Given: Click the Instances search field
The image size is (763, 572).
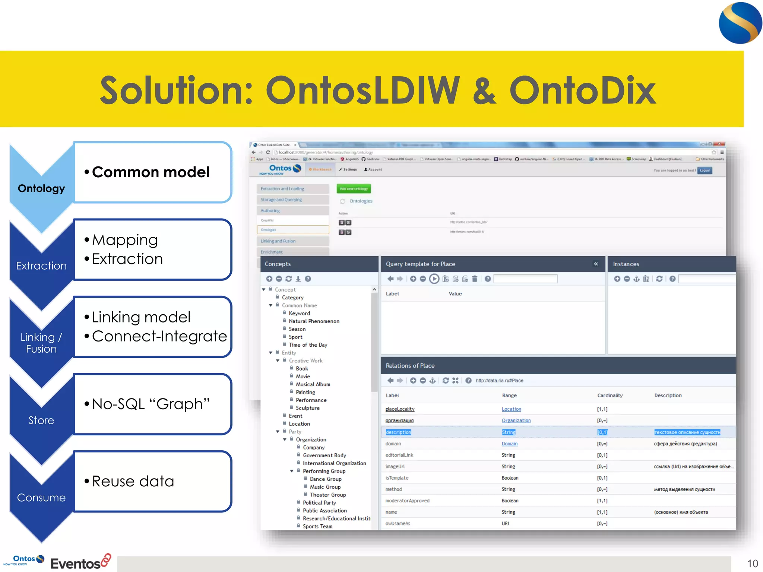Looking at the screenshot, I should (x=707, y=279).
